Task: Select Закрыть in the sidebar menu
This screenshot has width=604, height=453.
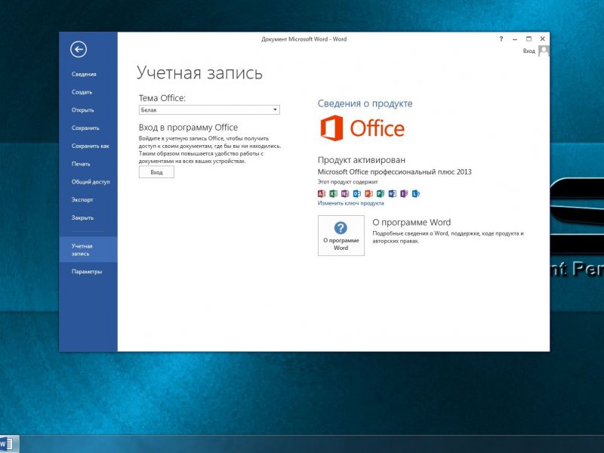Action: coord(82,217)
